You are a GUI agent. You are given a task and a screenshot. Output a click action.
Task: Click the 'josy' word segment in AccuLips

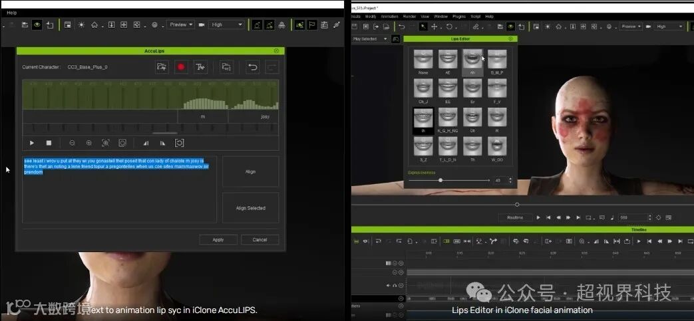pos(265,117)
